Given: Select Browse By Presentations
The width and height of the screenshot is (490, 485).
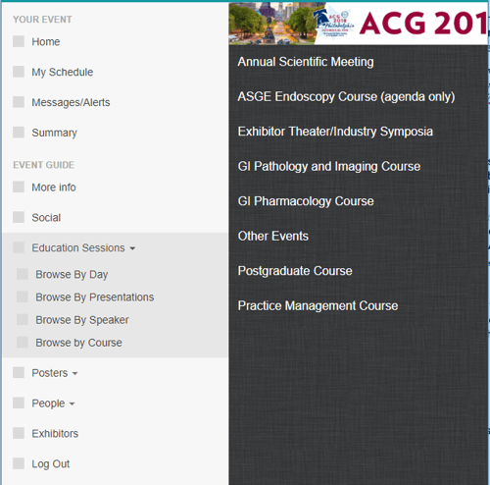Looking at the screenshot, I should [95, 297].
